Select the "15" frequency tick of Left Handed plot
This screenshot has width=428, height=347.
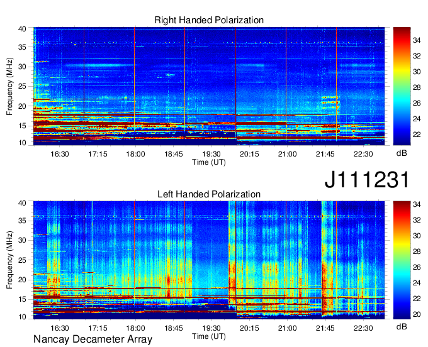pos(22,299)
